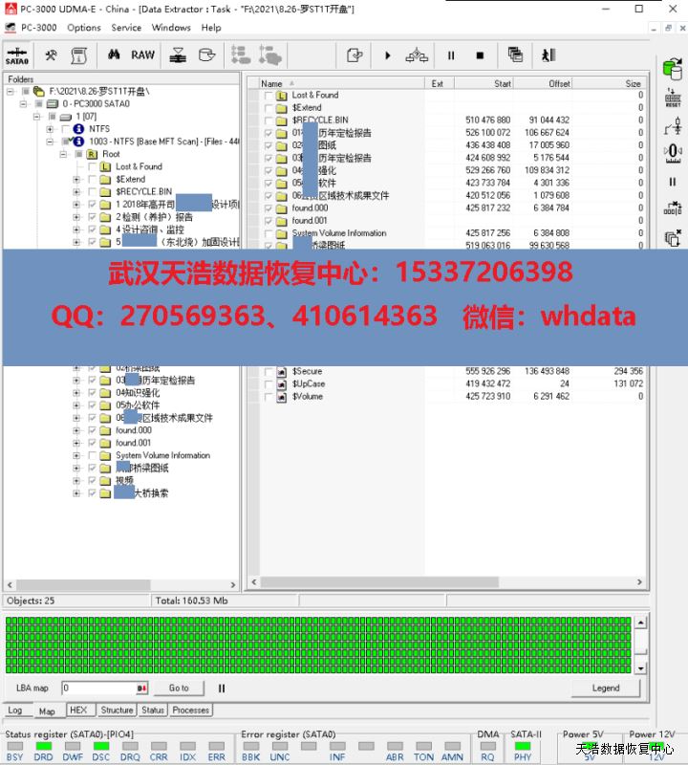Click the pause icon in toolbar
Screen dimensions: 688x765
(451, 55)
